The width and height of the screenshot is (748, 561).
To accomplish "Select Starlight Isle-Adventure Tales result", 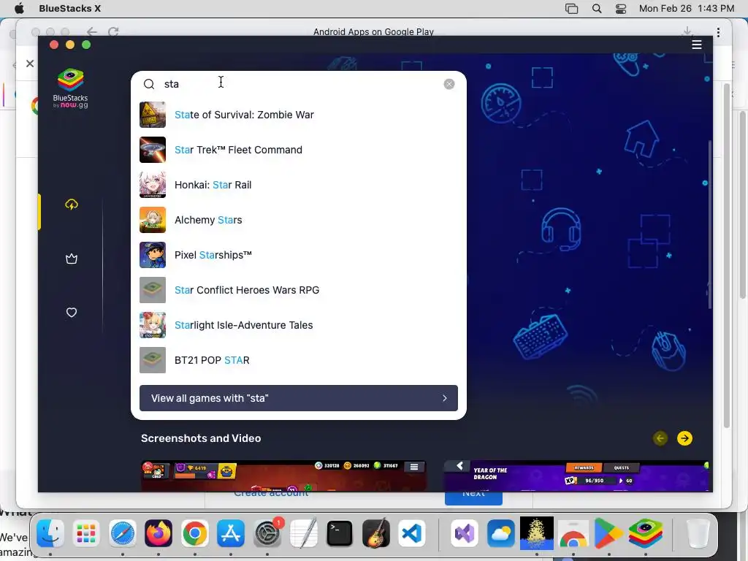I will pyautogui.click(x=299, y=325).
